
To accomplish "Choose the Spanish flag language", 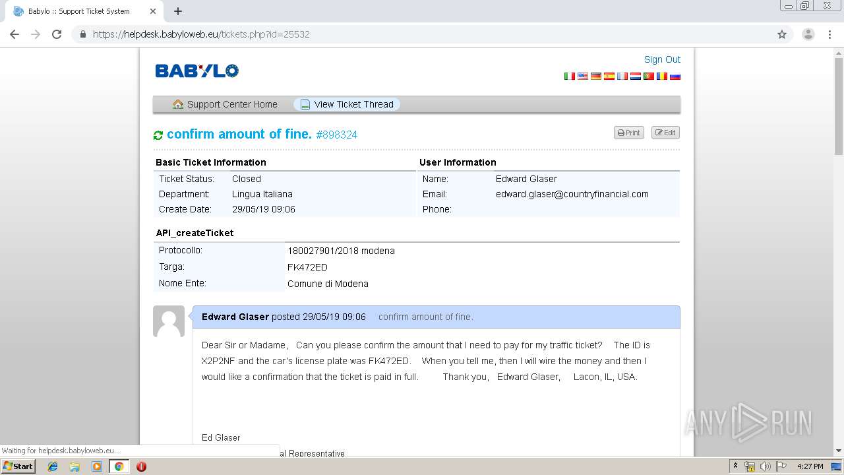I will (x=609, y=77).
